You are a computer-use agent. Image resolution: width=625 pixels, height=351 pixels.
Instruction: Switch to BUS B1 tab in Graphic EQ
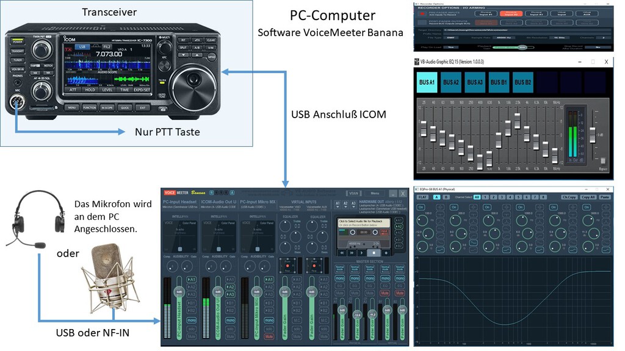pos(499,82)
